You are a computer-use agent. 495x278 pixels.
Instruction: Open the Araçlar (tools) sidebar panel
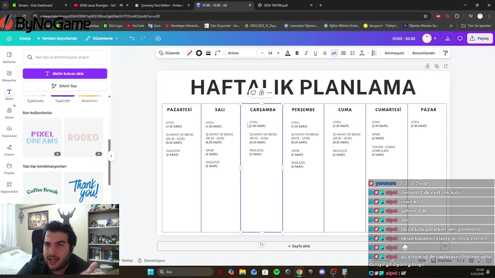(x=9, y=150)
